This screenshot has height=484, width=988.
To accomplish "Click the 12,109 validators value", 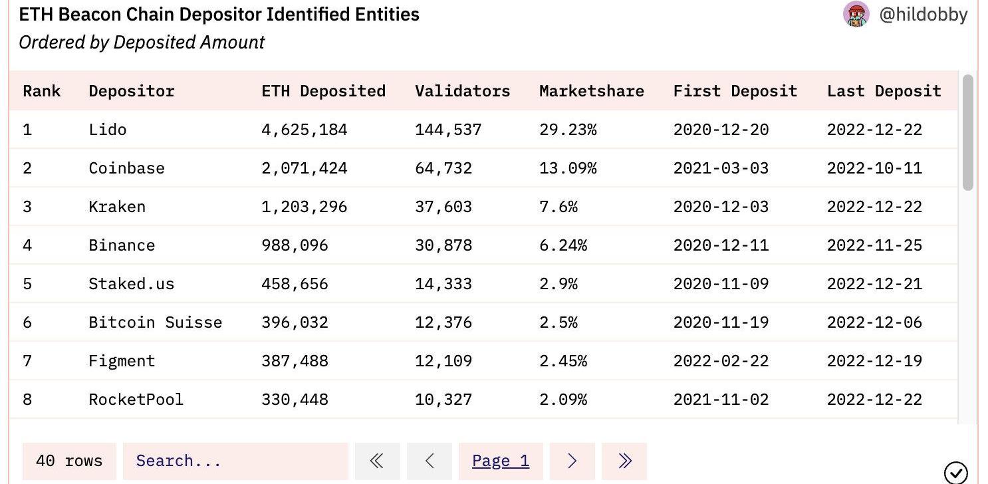I will [443, 361].
